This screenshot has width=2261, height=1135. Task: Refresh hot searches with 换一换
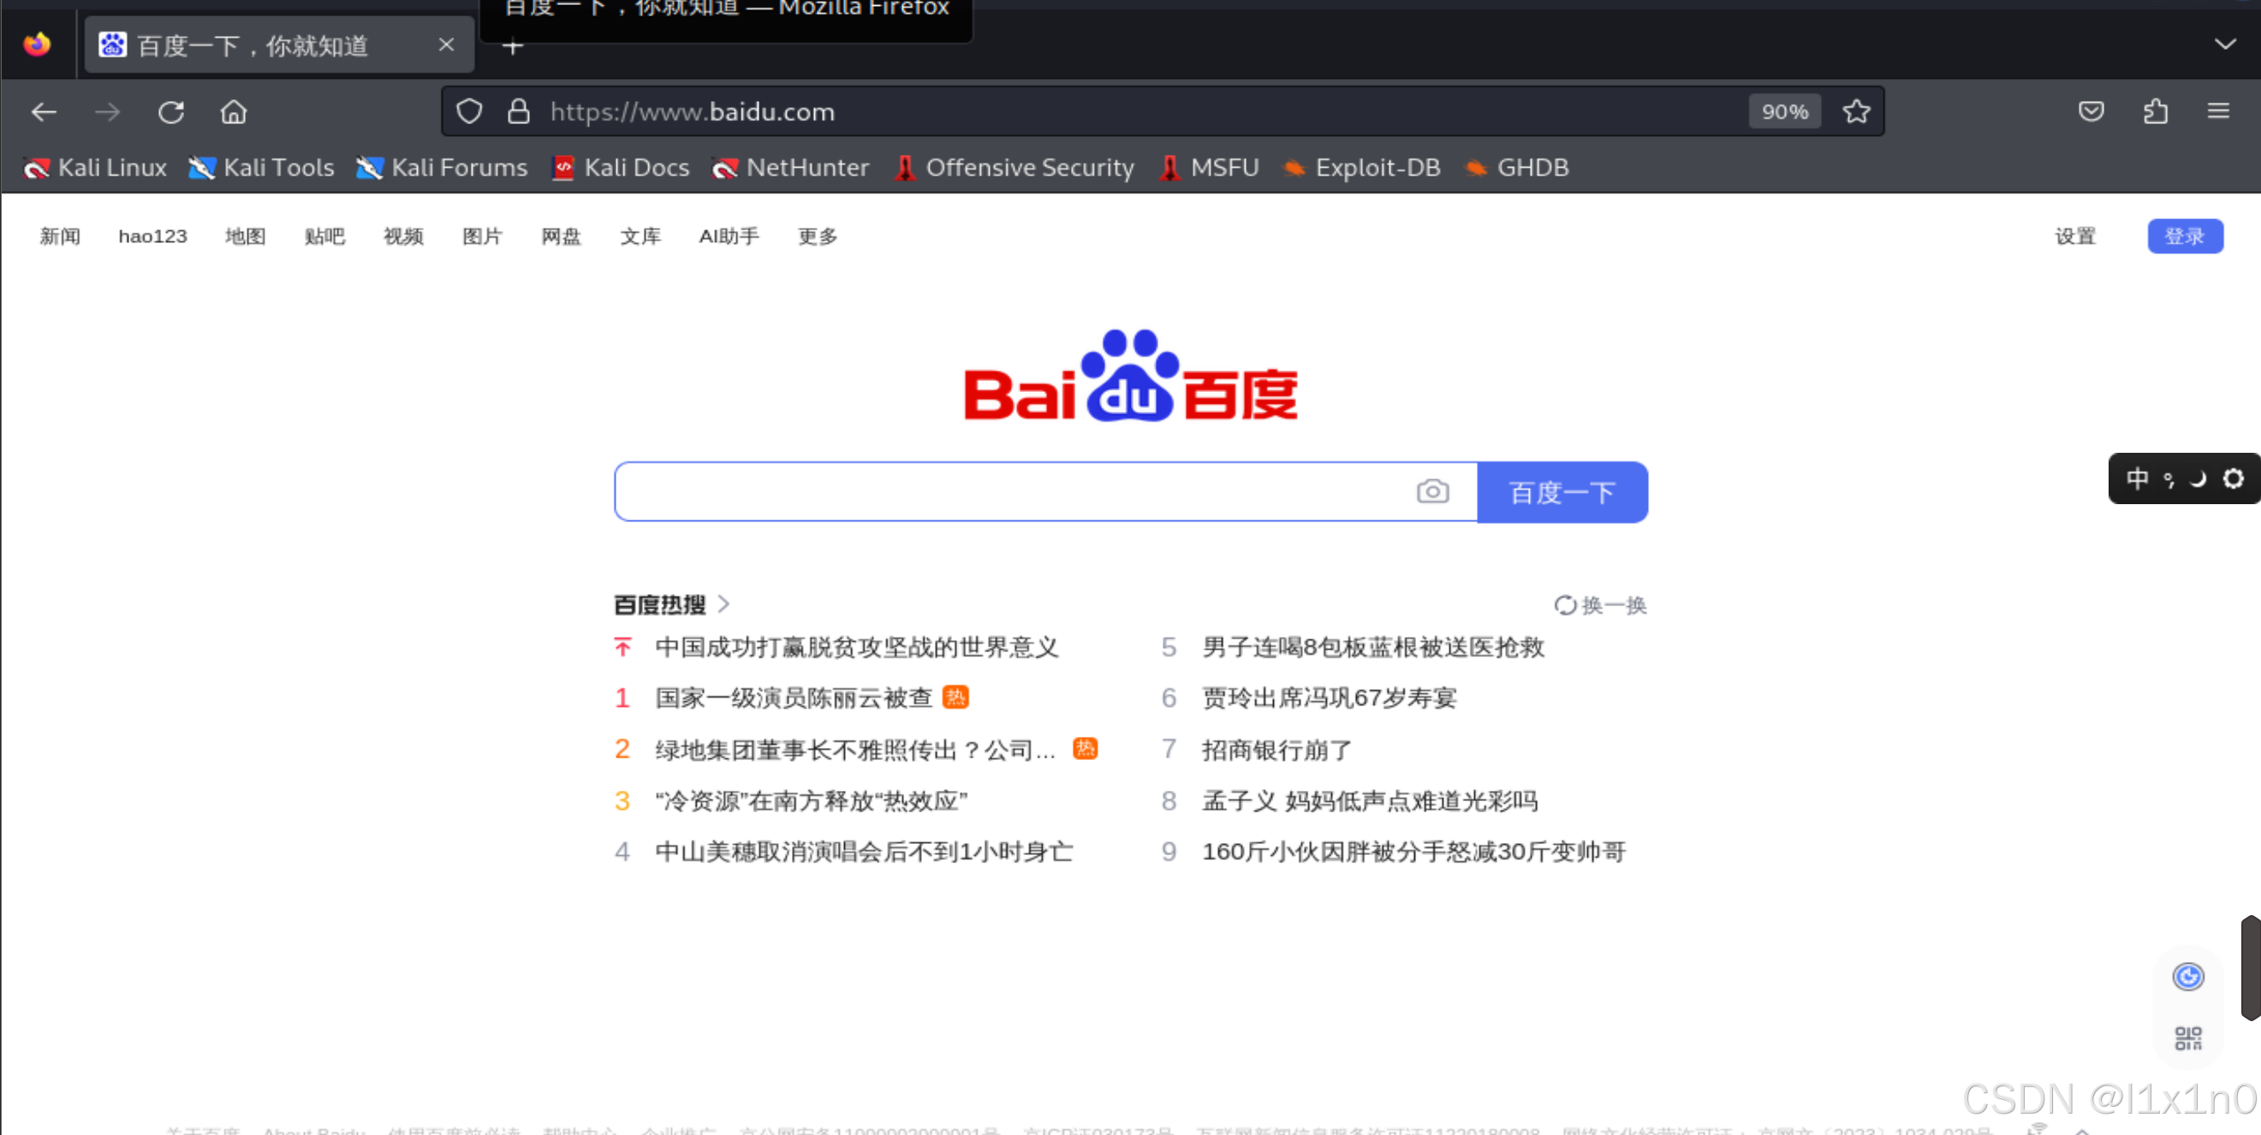(x=1600, y=605)
